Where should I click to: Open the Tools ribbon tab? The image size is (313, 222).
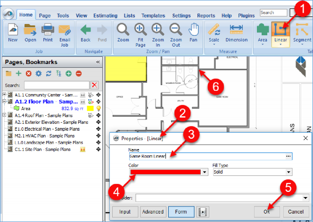[x=63, y=16]
